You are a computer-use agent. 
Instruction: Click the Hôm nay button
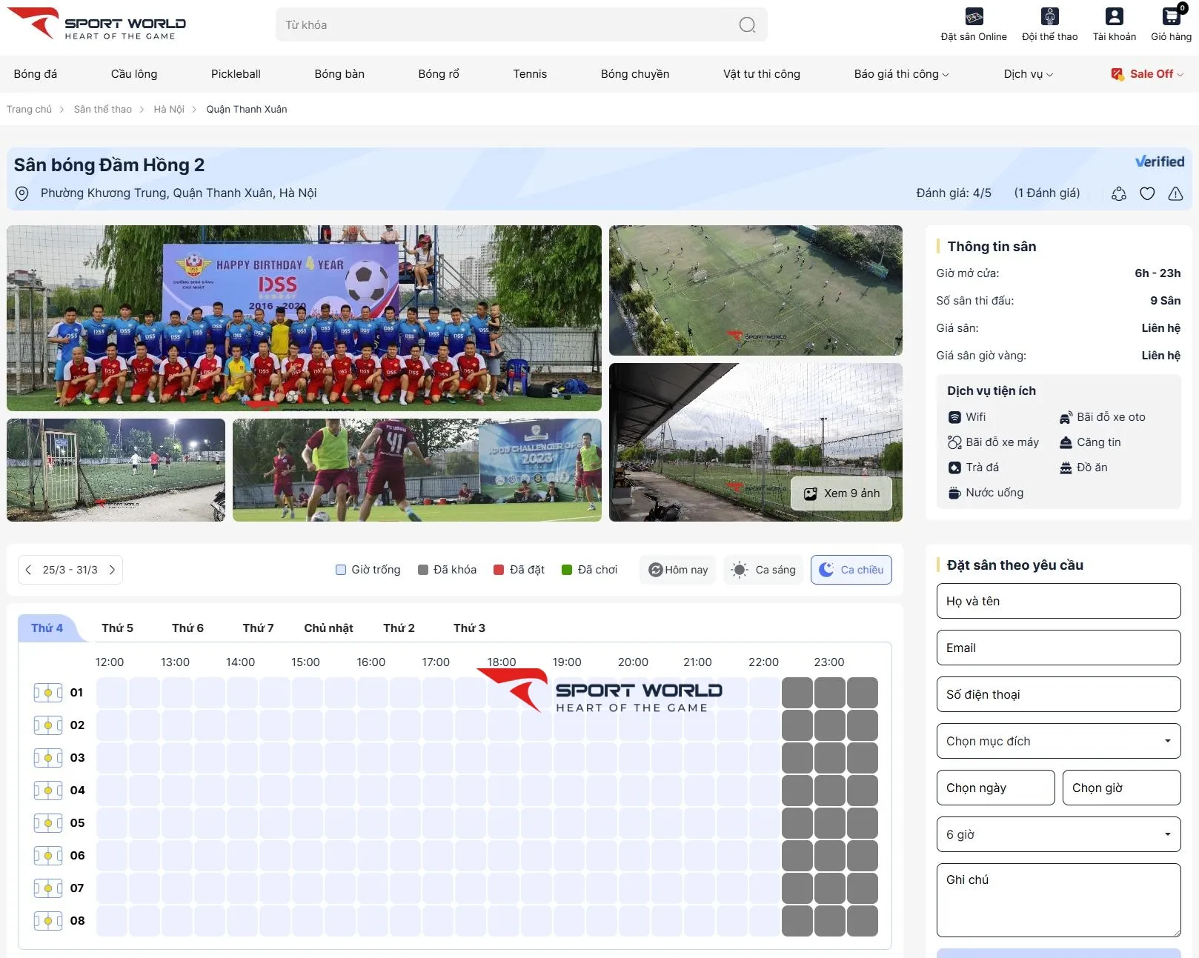tap(677, 570)
